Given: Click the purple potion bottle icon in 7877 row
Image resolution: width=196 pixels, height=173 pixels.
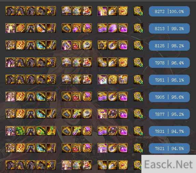Looking at the screenshot, I should coord(77,114).
